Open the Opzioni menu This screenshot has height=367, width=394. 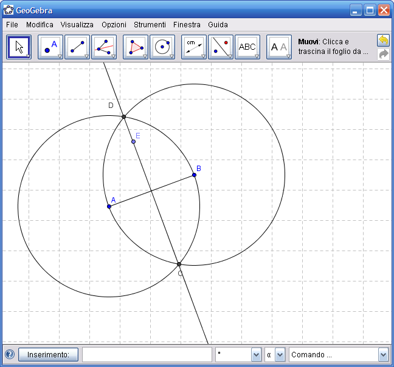pos(114,25)
